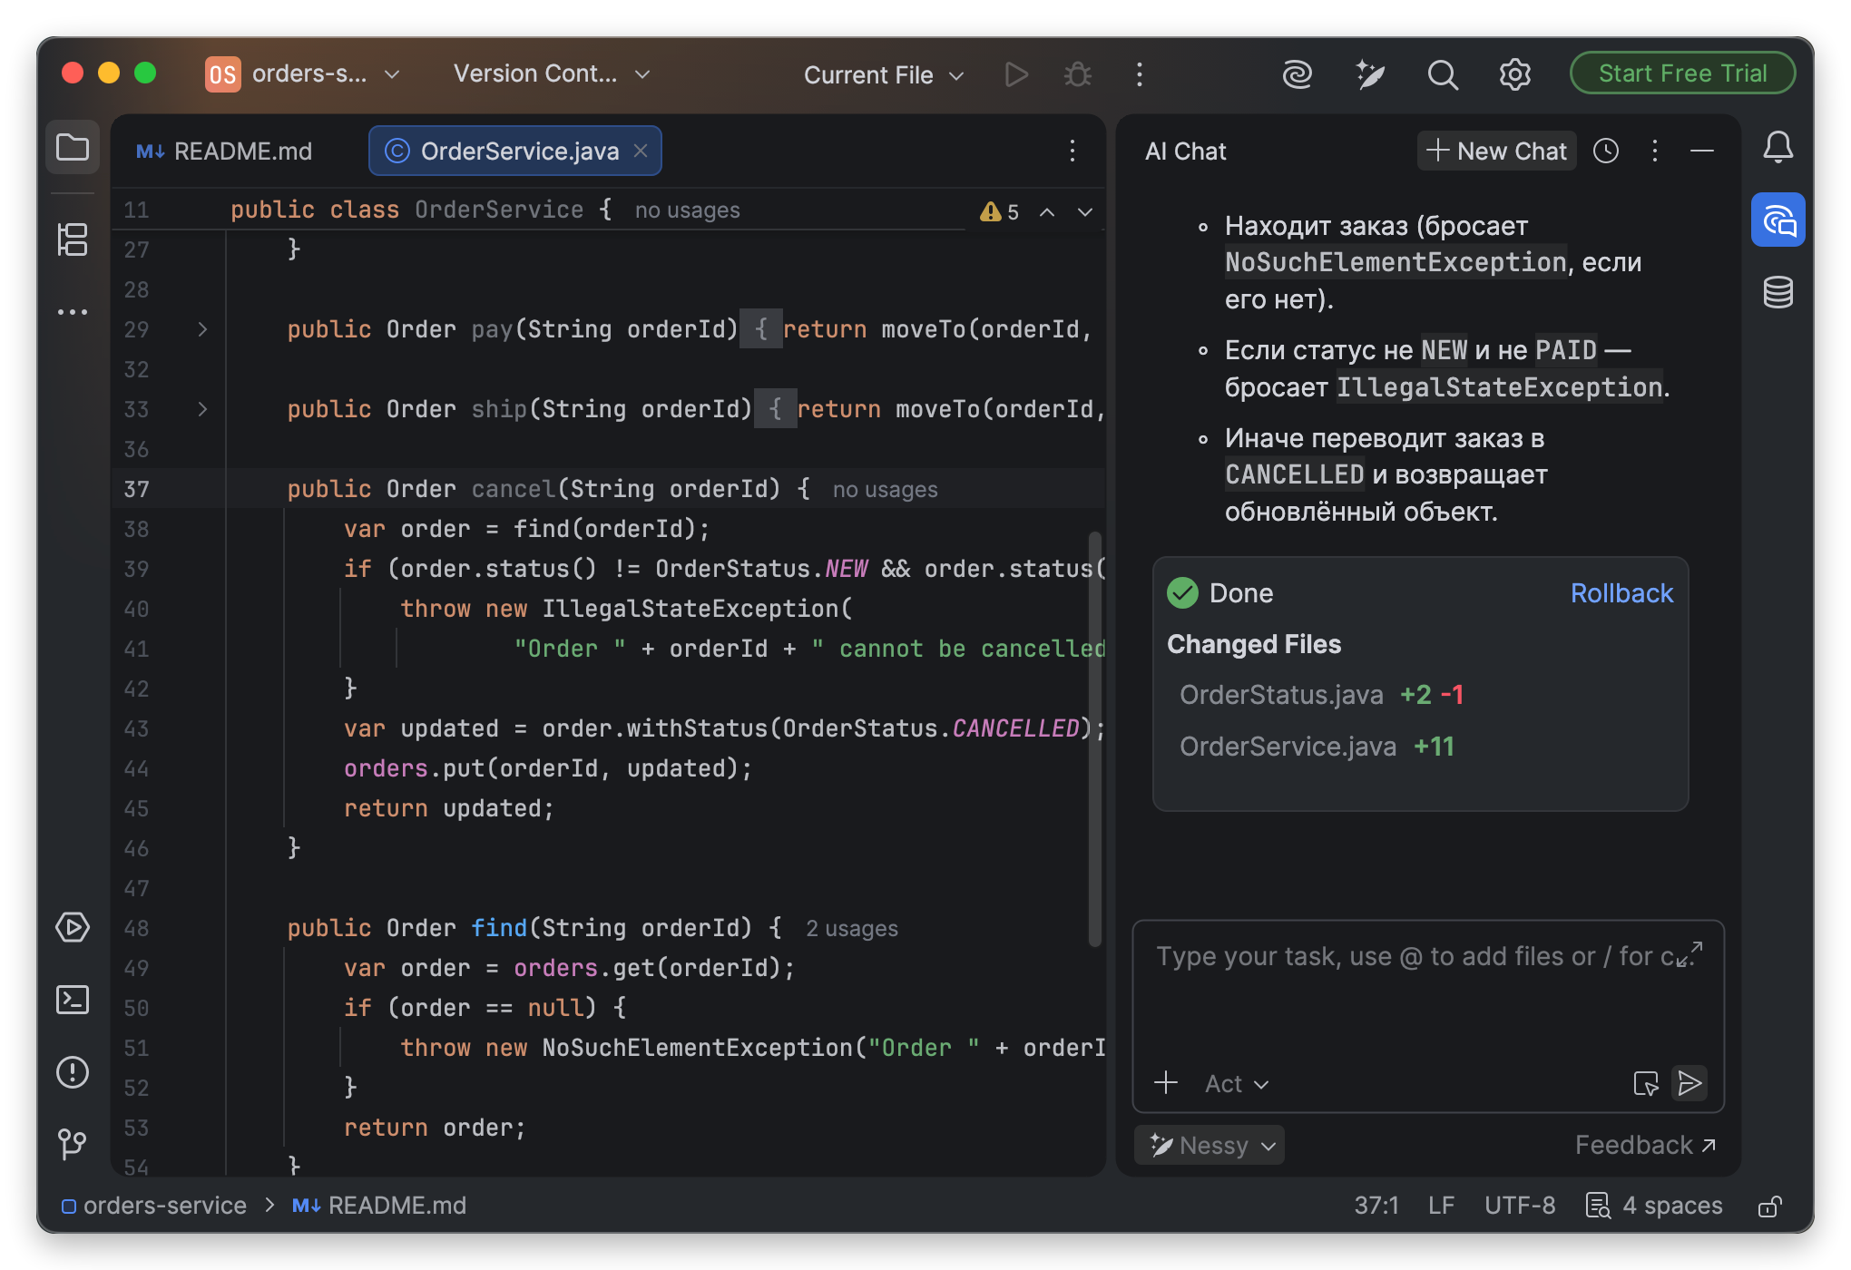Screen dimensions: 1851x1270
Task: Add attachment with plus in chat input
Action: [1166, 1083]
